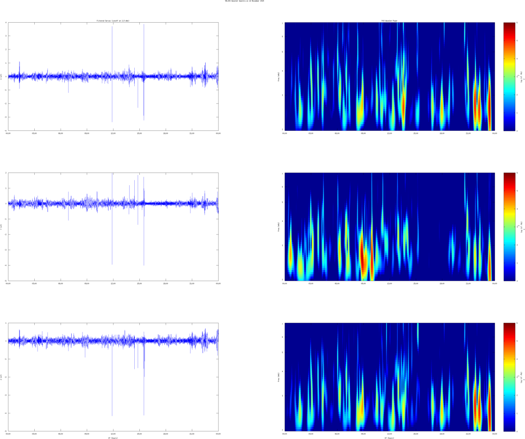Click the bottom wavelet power spectrogram
The image size is (525, 439).
coord(390,377)
